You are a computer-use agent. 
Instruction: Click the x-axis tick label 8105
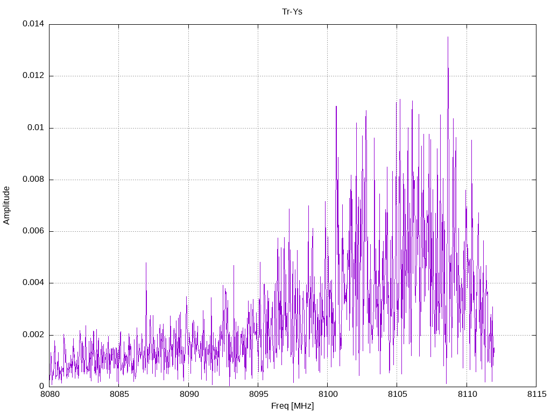click(398, 394)
